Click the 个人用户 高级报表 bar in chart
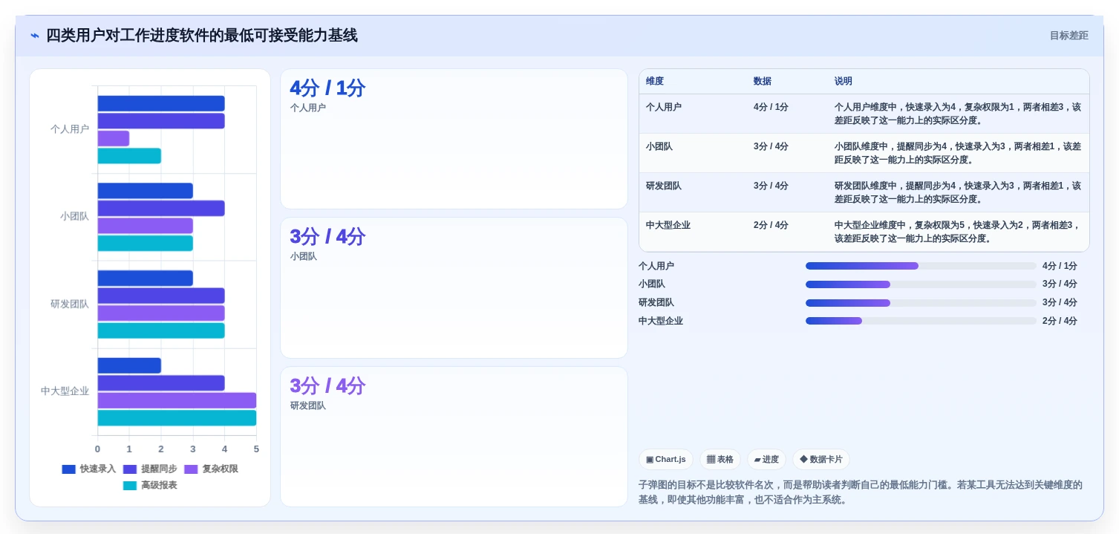 coord(129,156)
